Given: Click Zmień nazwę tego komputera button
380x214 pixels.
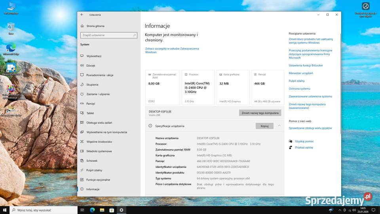Looking at the screenshot, I should pos(260,113).
